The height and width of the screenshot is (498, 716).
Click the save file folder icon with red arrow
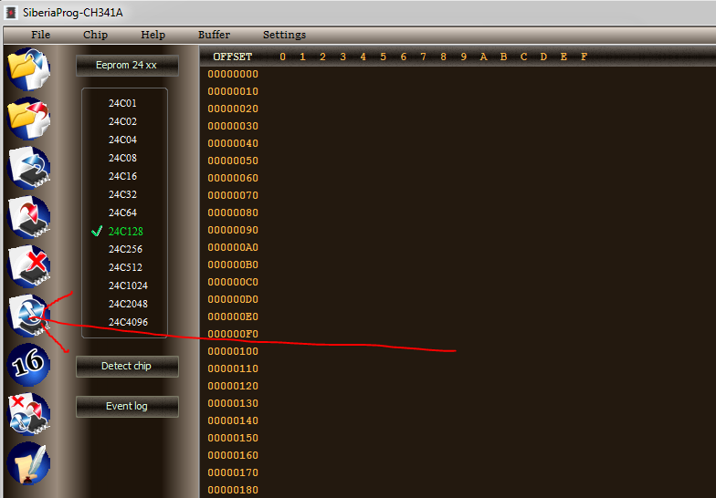coord(28,119)
